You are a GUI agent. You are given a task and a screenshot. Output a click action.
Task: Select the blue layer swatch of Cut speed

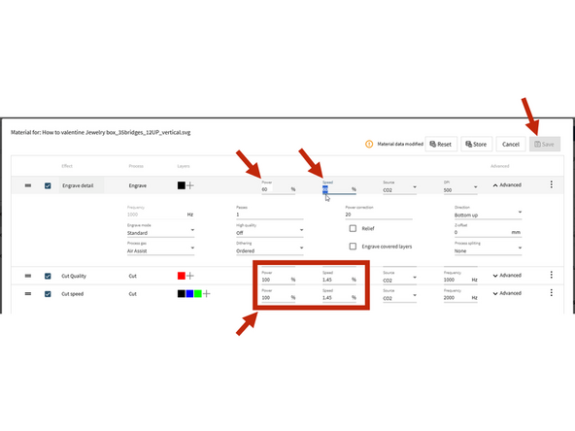pyautogui.click(x=189, y=293)
